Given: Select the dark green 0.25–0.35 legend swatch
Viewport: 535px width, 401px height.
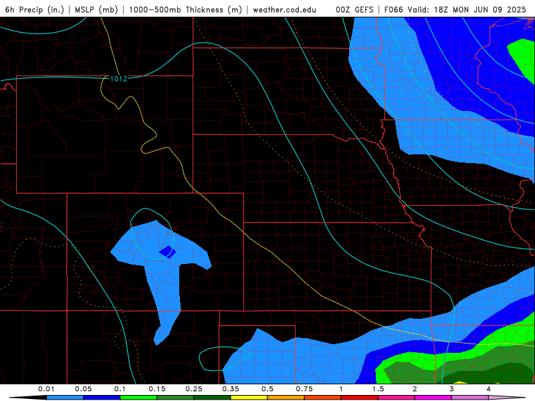Looking at the screenshot, I should coord(212,398).
